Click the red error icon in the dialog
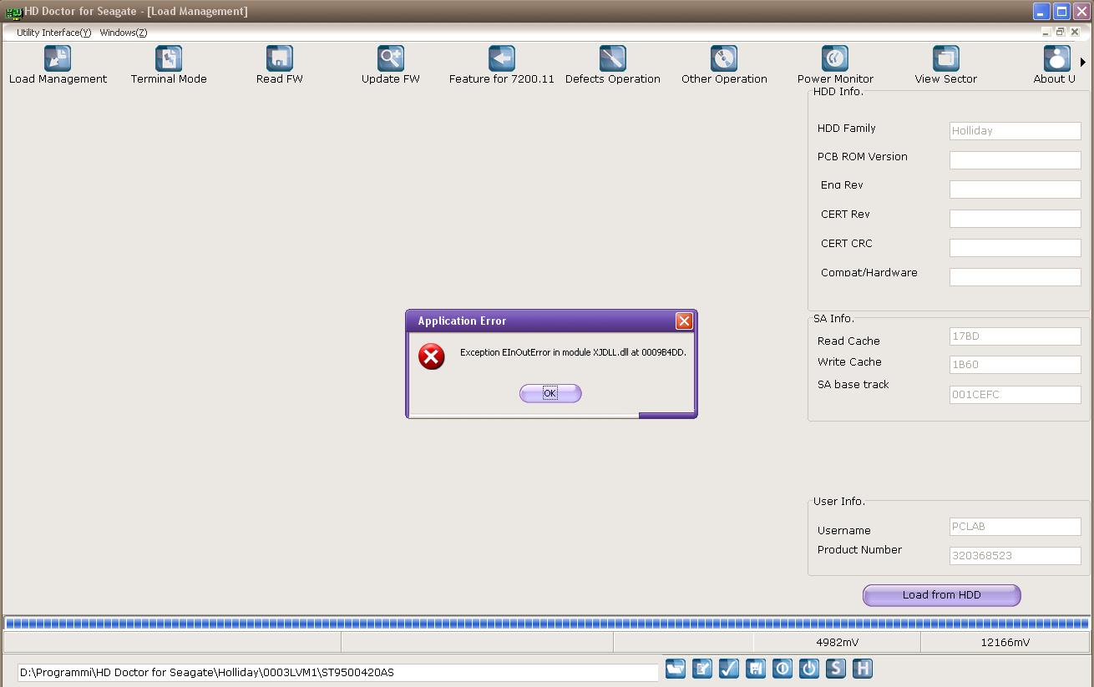Image resolution: width=1094 pixels, height=687 pixels. pyautogui.click(x=432, y=356)
